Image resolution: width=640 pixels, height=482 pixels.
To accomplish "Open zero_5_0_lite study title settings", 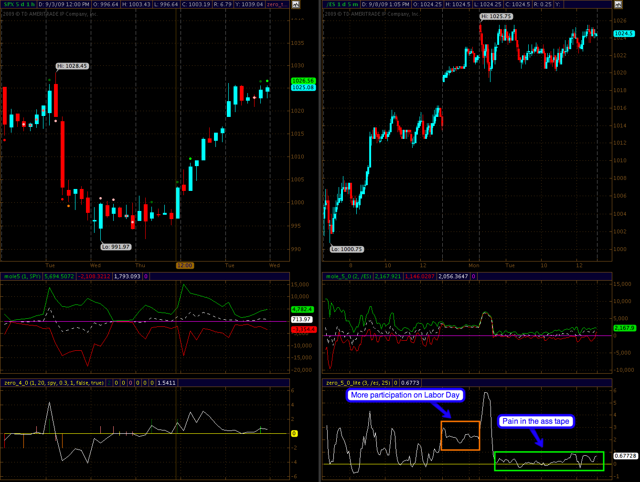I will [x=358, y=383].
